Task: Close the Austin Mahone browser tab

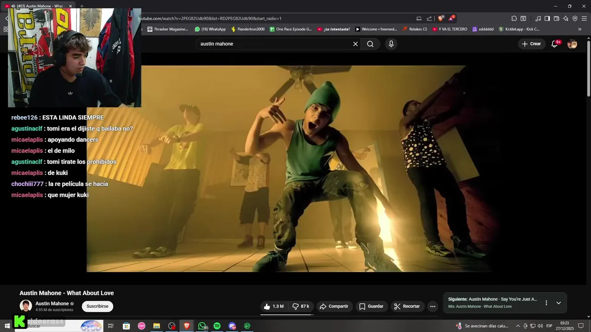Action: click(71, 6)
